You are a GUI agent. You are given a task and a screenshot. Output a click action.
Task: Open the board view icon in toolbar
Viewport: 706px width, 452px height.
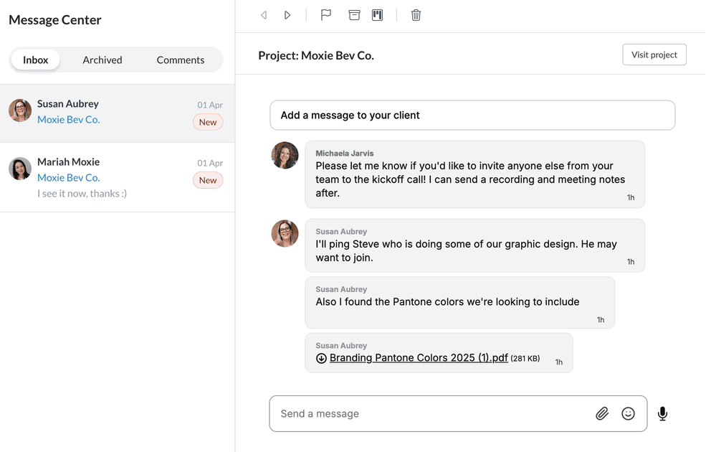click(x=378, y=15)
